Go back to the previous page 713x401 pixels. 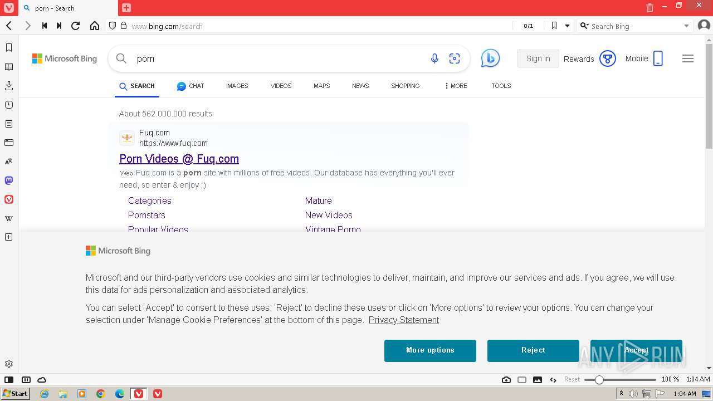9,26
